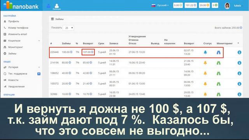Click the 0.00 balance box
249x140 pixels.
pyautogui.click(x=178, y=5)
